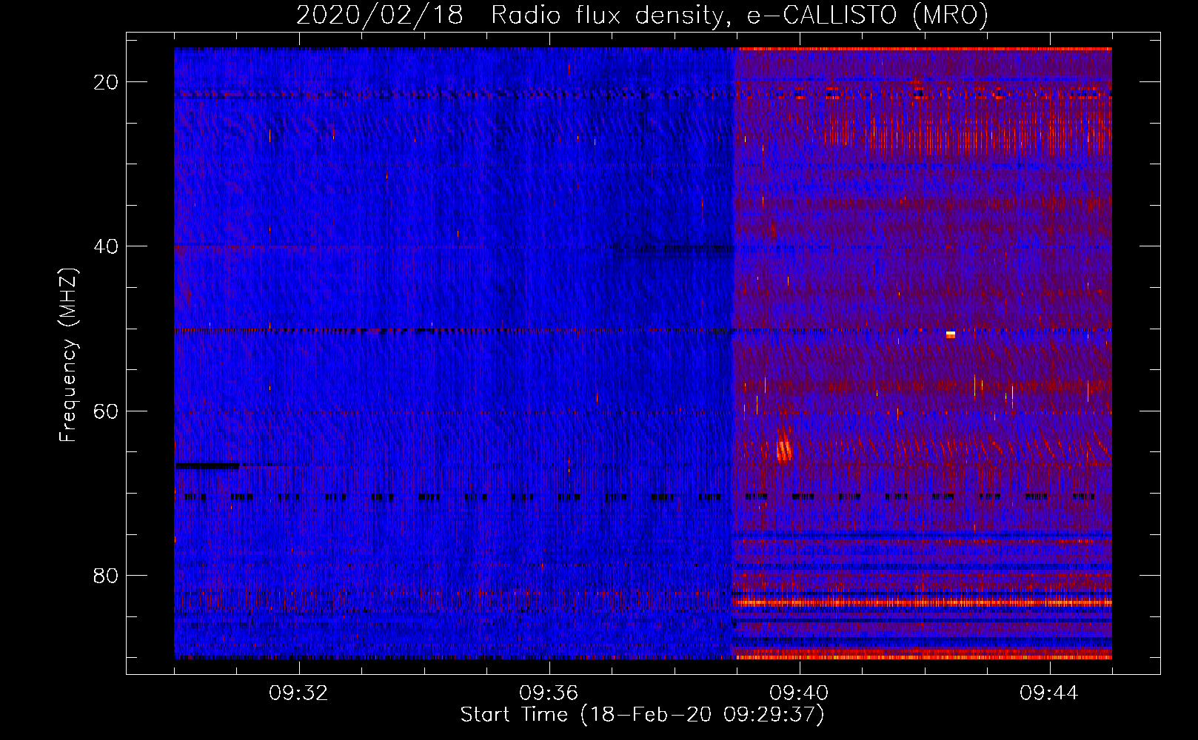Click the 09:32 time tick label

[x=298, y=693]
